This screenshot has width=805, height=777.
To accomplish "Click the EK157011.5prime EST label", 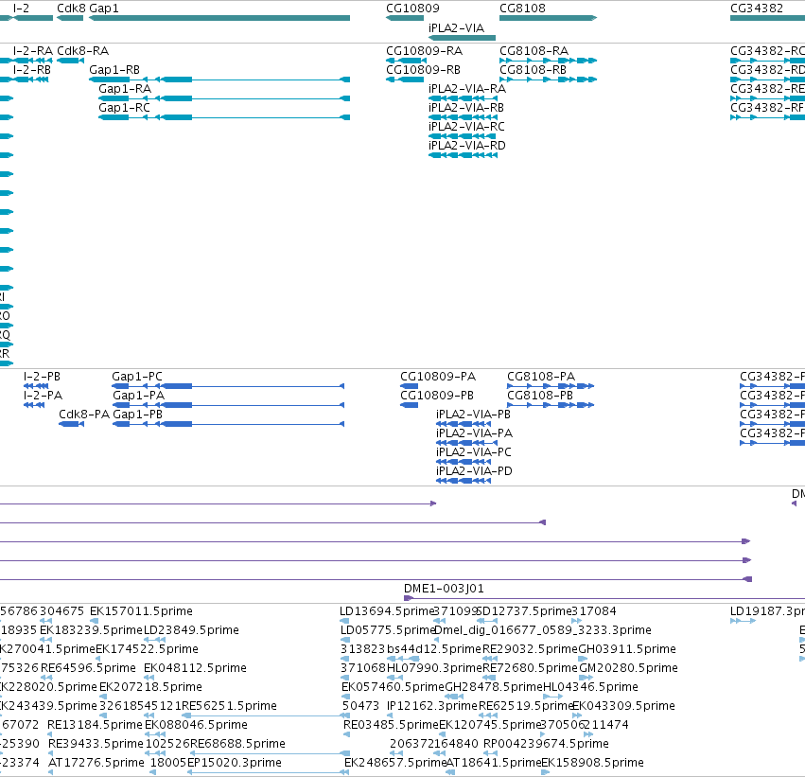I will click(x=141, y=611).
